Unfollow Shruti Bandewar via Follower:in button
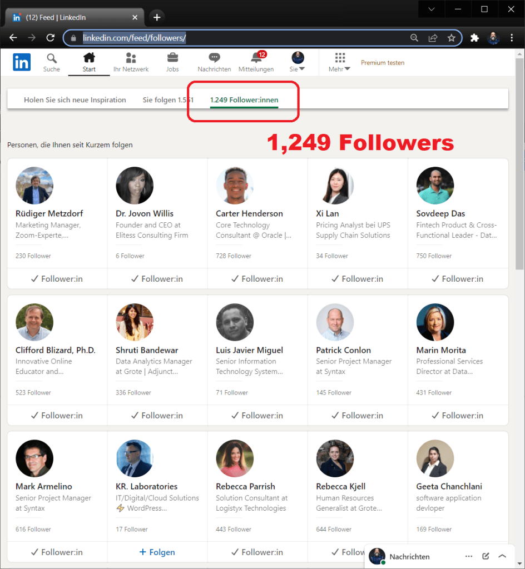Image resolution: width=525 pixels, height=569 pixels. pos(157,416)
